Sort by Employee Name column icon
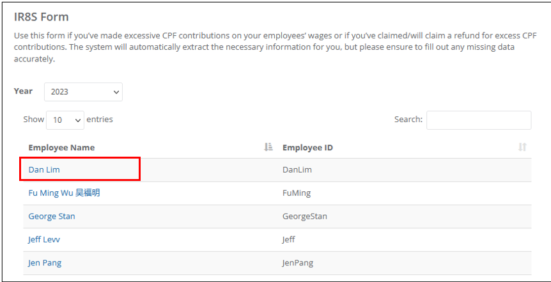This screenshot has width=551, height=282. point(268,147)
